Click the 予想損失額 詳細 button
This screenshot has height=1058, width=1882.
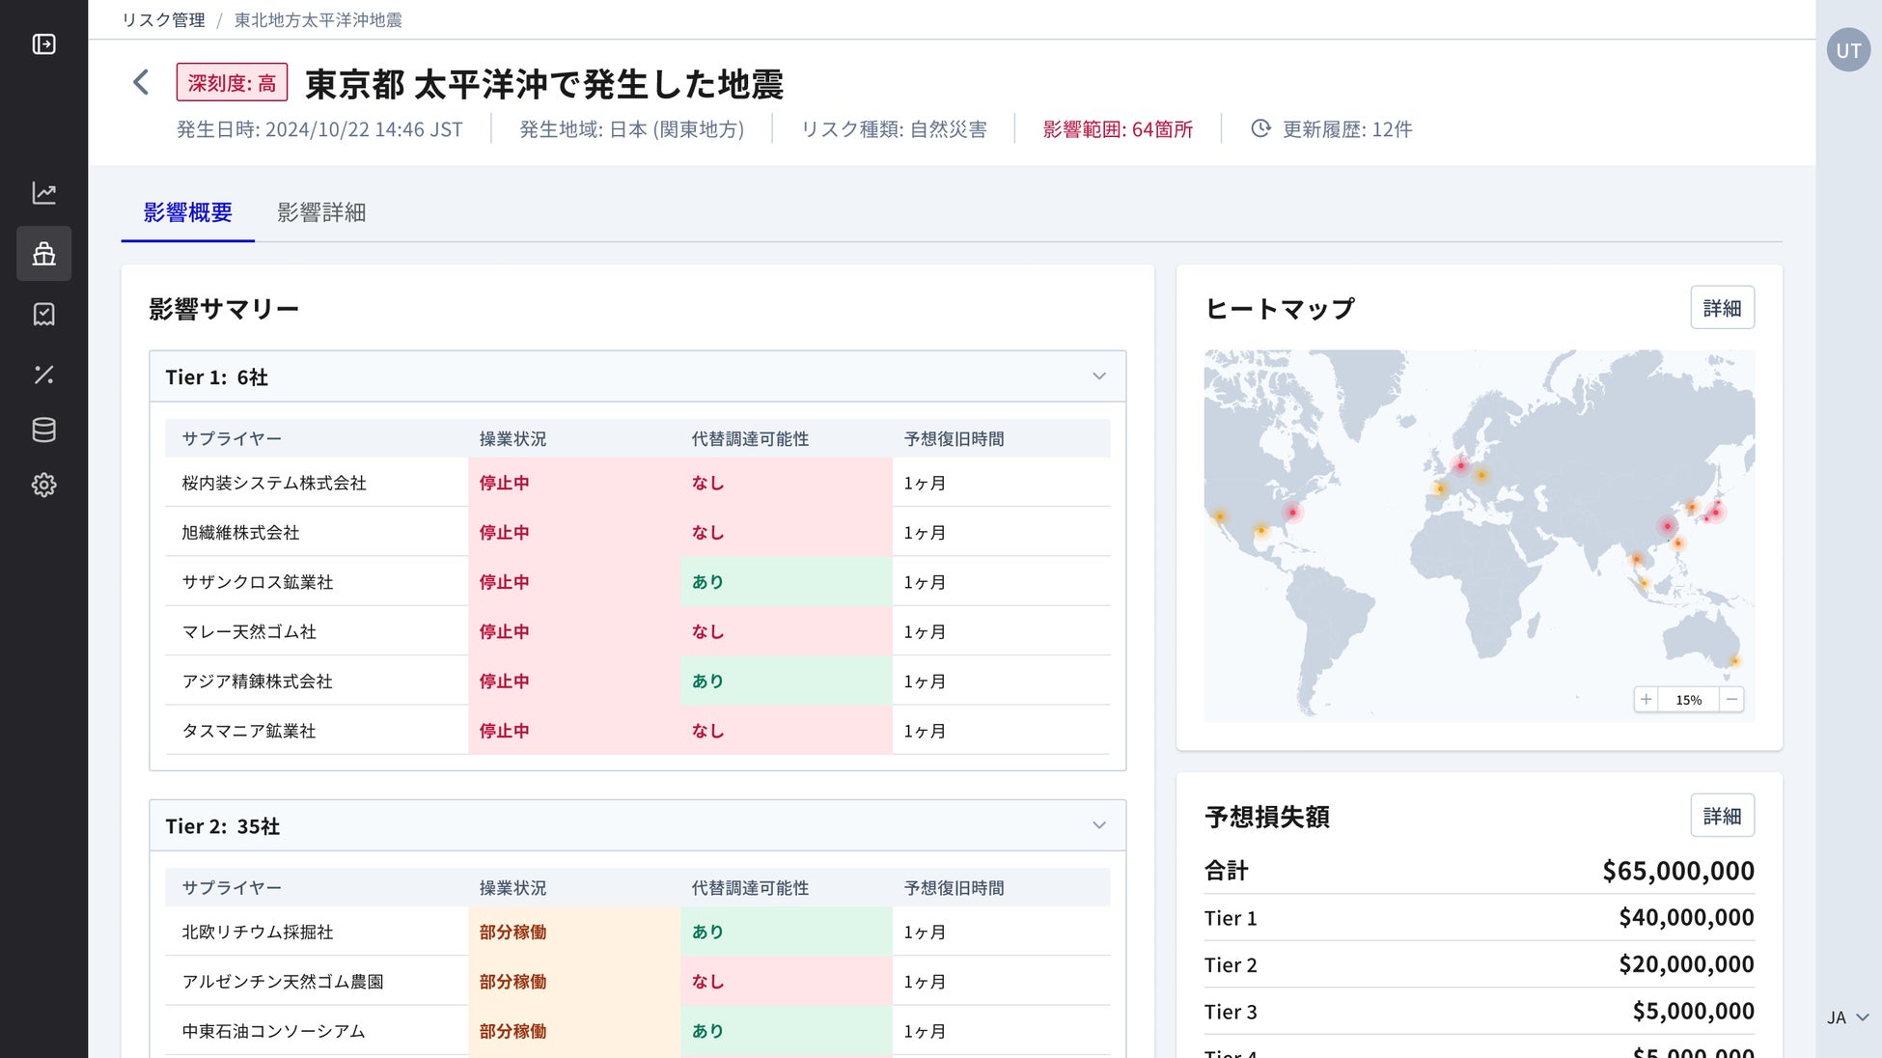click(x=1721, y=816)
